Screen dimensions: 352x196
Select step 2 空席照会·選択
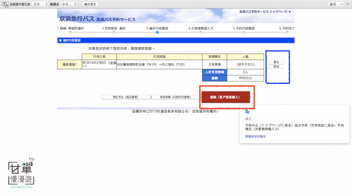[x=114, y=28]
